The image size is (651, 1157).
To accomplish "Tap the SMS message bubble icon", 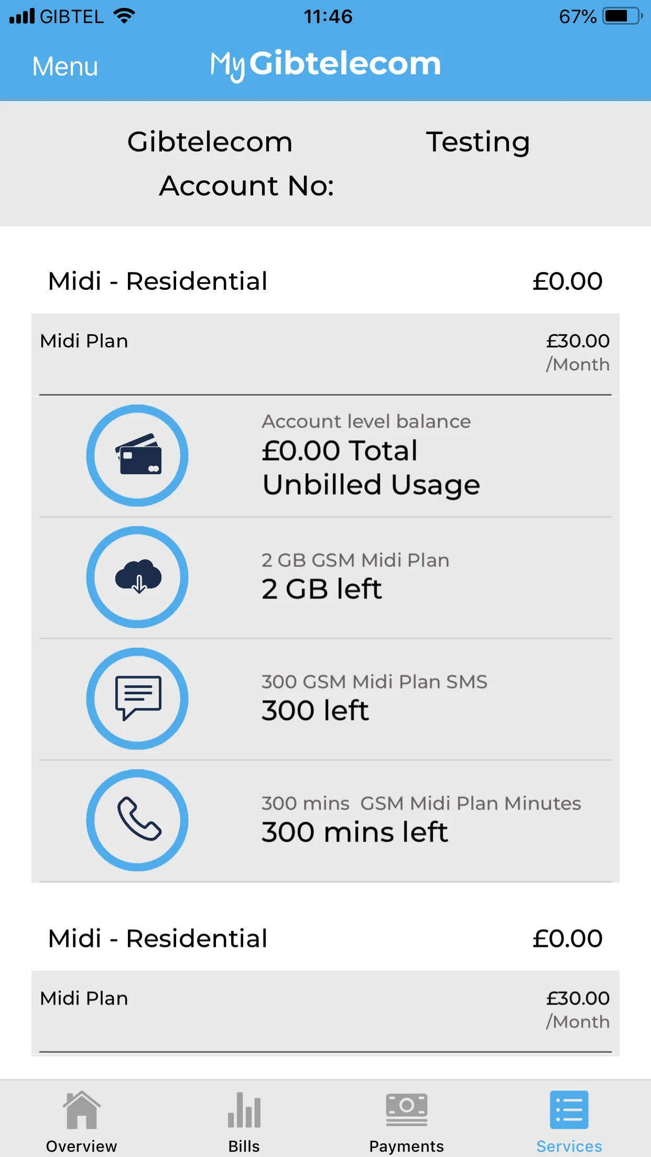I will [137, 698].
